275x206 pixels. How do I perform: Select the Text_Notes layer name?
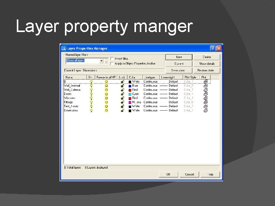tap(71, 106)
